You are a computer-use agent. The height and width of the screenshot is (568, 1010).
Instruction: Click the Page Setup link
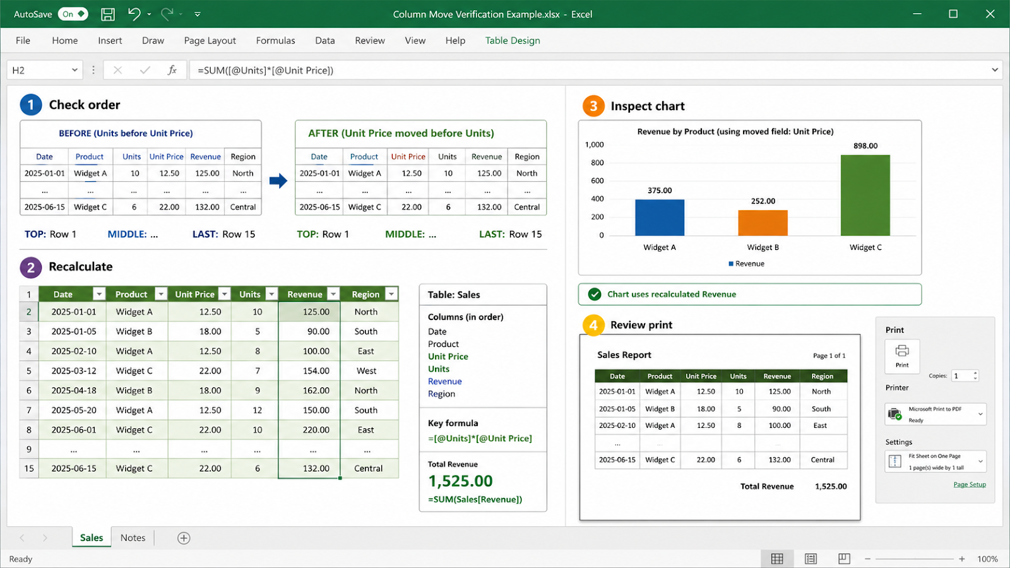click(970, 485)
